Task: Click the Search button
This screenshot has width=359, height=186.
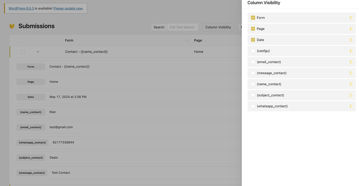Action: 159,27
